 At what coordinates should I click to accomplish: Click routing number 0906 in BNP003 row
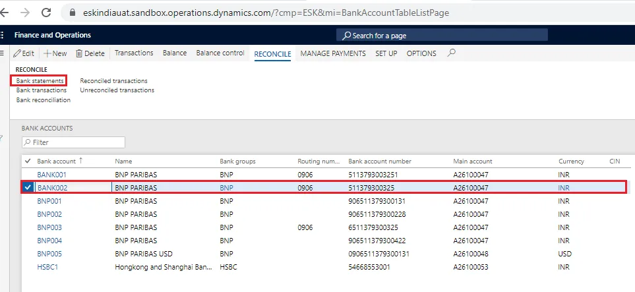click(x=305, y=227)
